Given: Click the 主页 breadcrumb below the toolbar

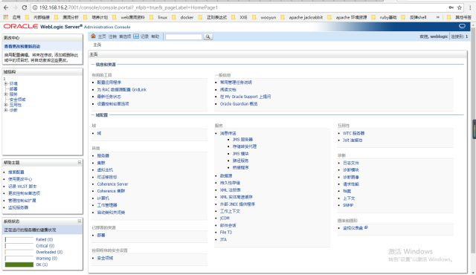Looking at the screenshot, I should tap(97, 45).
